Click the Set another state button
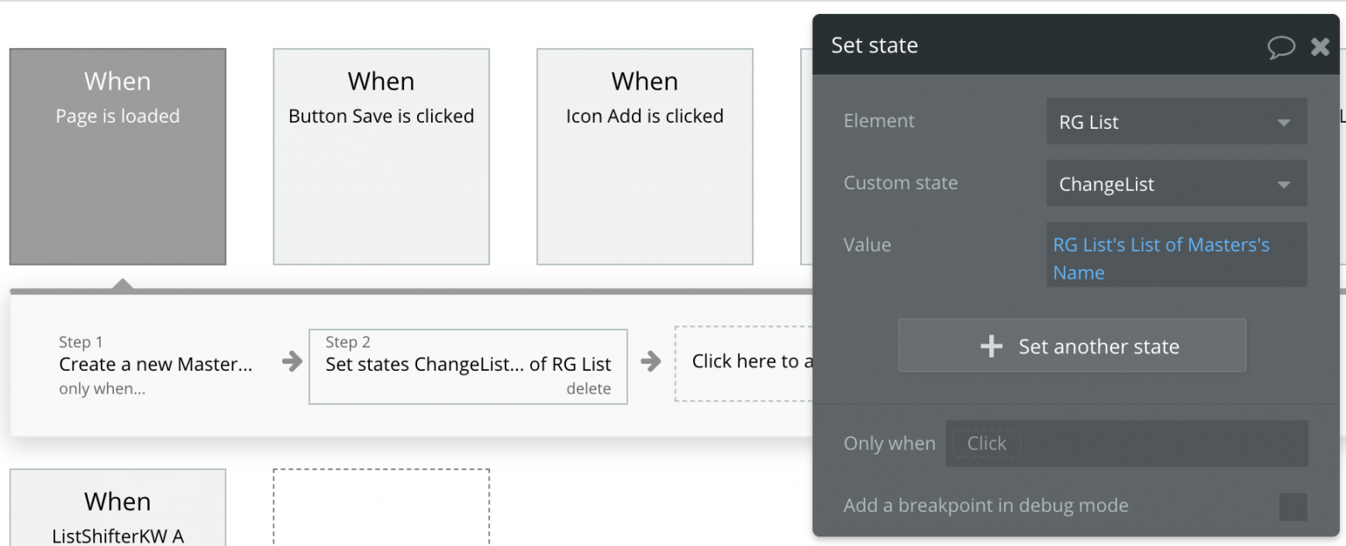1346x546 pixels. point(1072,346)
